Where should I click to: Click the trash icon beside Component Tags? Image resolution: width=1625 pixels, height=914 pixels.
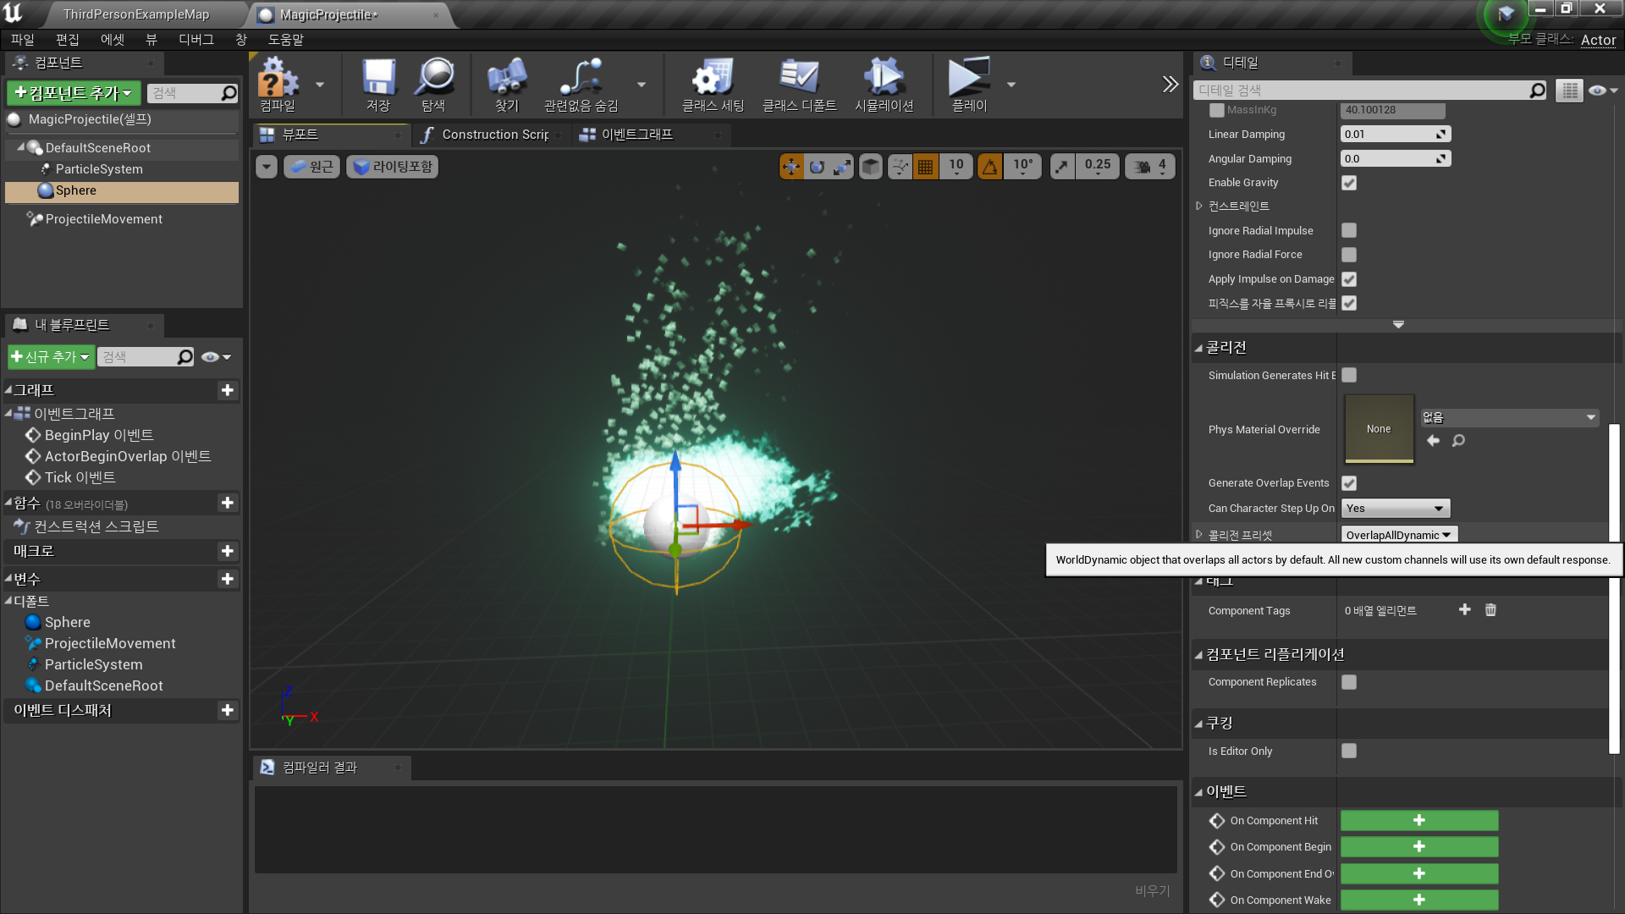(x=1490, y=610)
